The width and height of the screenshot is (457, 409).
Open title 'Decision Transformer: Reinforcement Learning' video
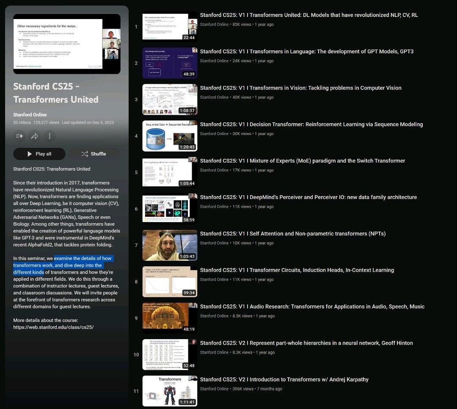[x=311, y=124]
